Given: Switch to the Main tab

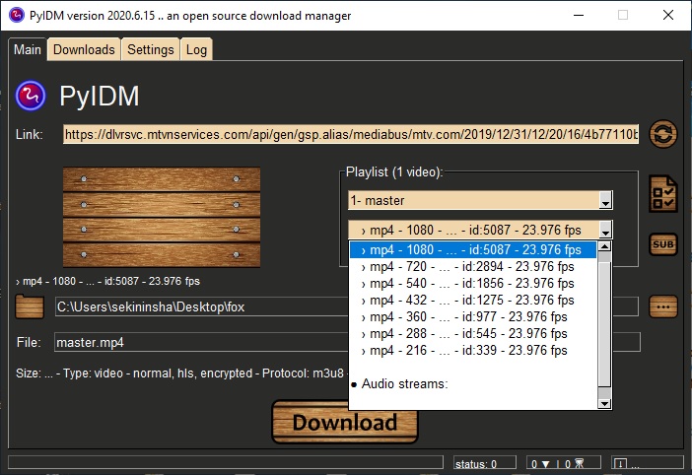Looking at the screenshot, I should pos(28,49).
